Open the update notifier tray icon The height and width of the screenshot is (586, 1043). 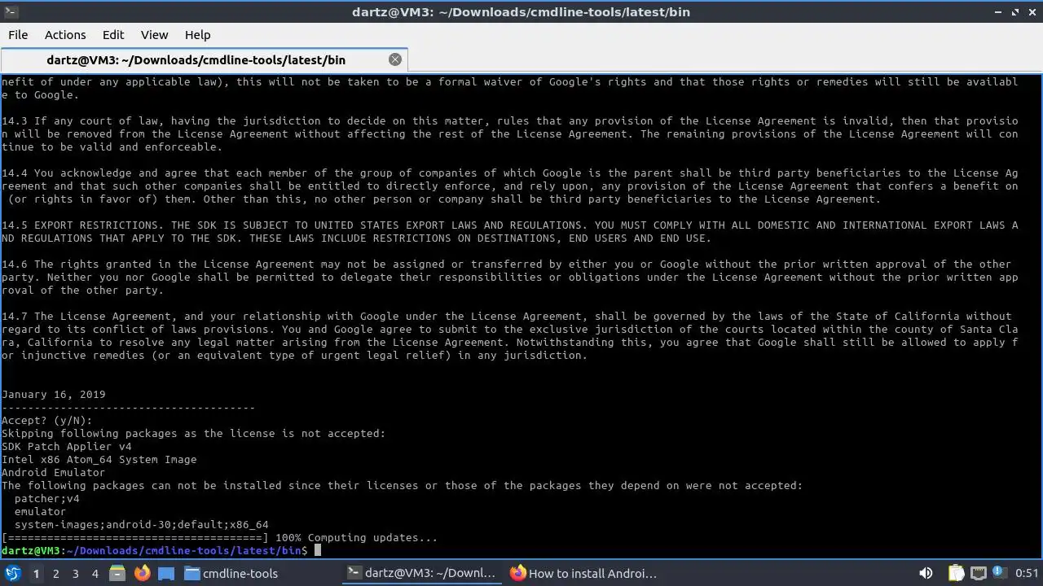pyautogui.click(x=1001, y=573)
